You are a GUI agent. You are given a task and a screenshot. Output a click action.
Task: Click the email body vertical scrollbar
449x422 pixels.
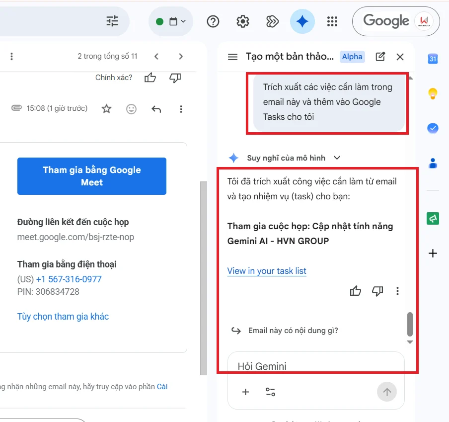tap(203, 278)
